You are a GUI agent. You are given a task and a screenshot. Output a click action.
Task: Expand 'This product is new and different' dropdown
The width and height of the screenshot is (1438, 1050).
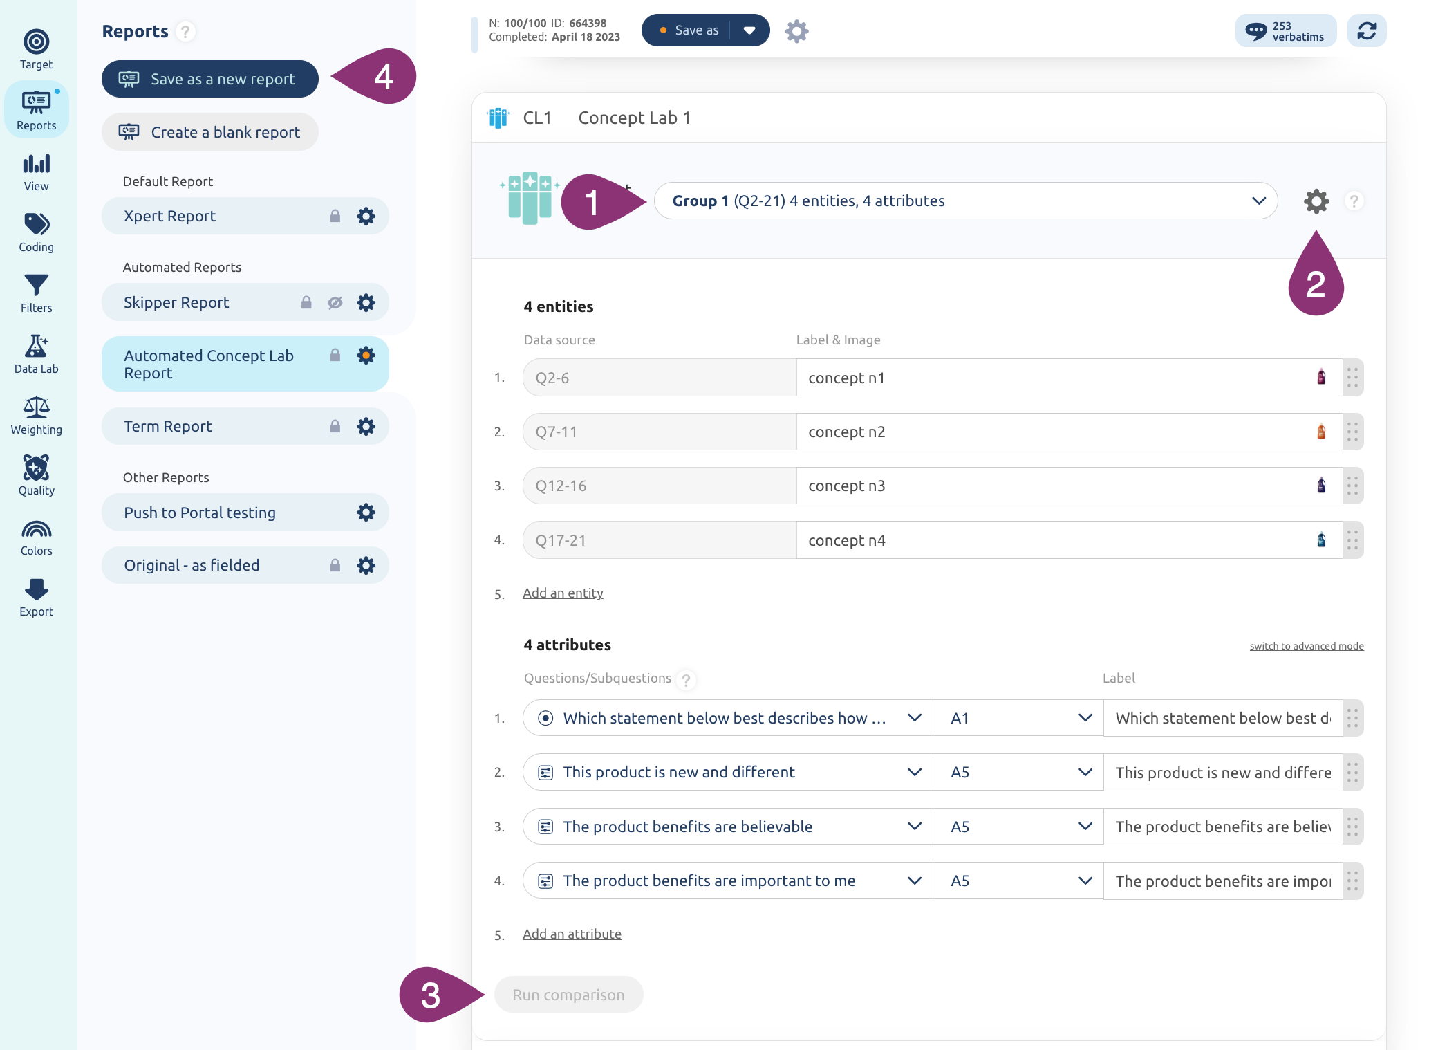(x=914, y=771)
